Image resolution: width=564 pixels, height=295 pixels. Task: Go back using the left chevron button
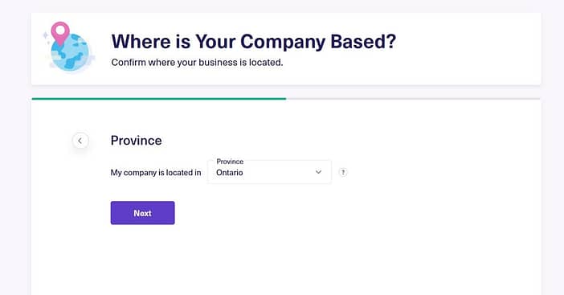(80, 141)
